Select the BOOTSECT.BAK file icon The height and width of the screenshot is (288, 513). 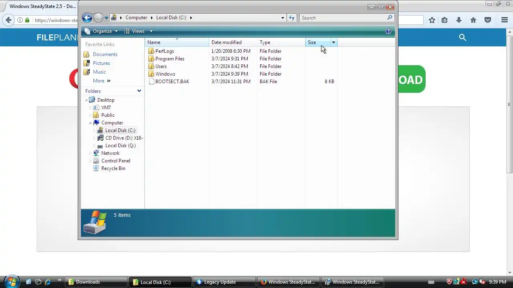[x=151, y=82]
